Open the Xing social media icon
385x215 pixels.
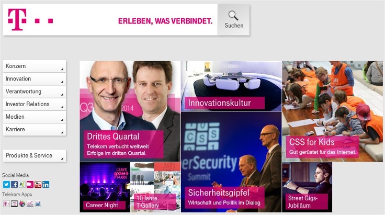22,184
